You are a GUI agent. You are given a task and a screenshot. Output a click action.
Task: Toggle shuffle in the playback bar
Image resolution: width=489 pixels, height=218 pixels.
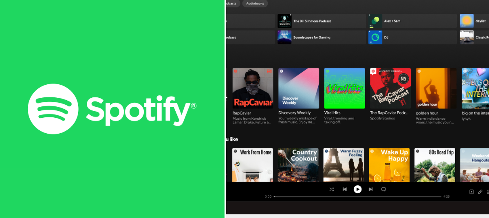(x=331, y=189)
